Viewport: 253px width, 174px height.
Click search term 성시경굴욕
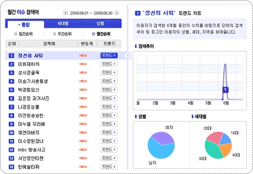point(29,73)
